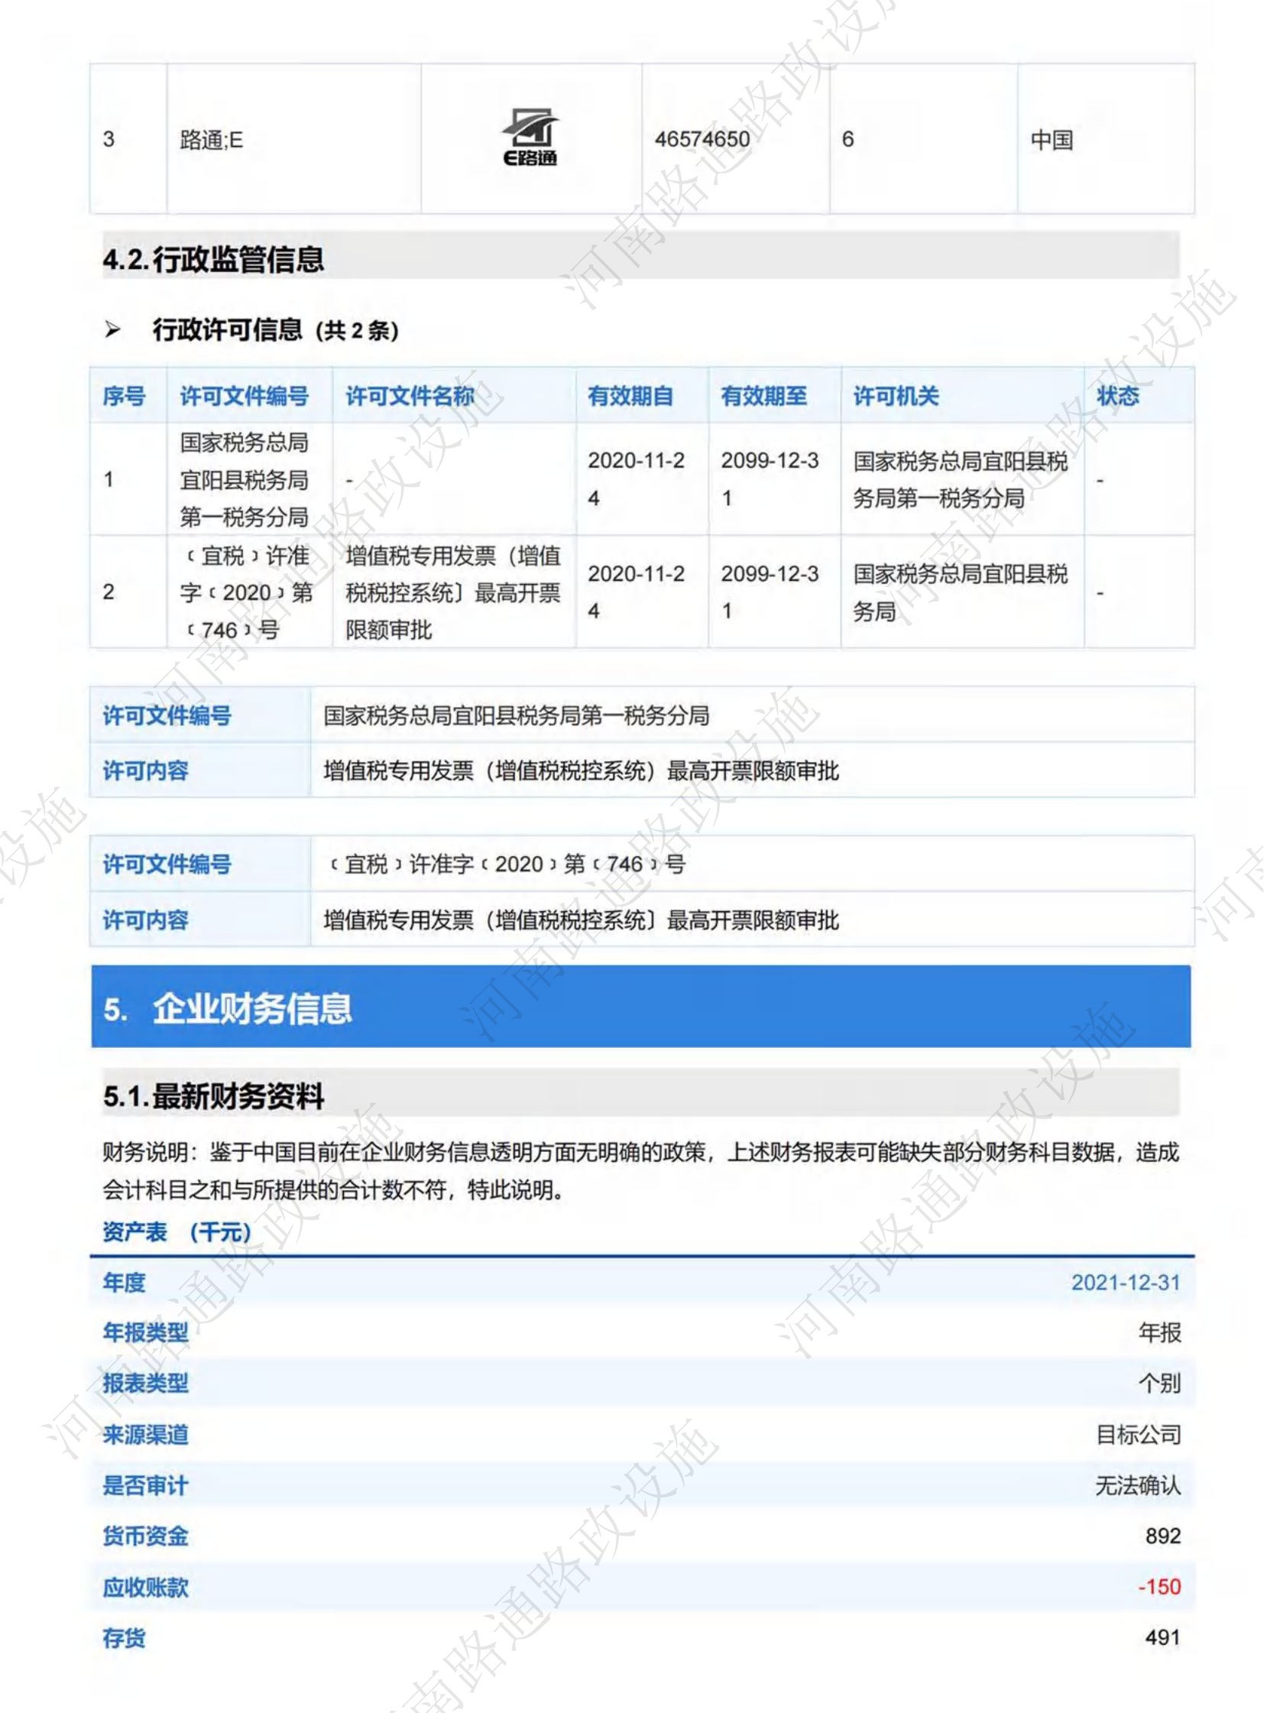Click the 货币资金 value 892
The height and width of the screenshot is (1713, 1264).
[1163, 1536]
